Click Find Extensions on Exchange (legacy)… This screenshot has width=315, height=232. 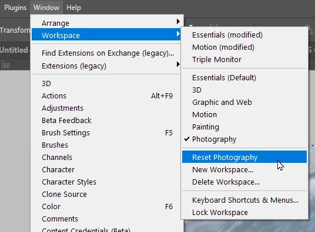click(106, 53)
